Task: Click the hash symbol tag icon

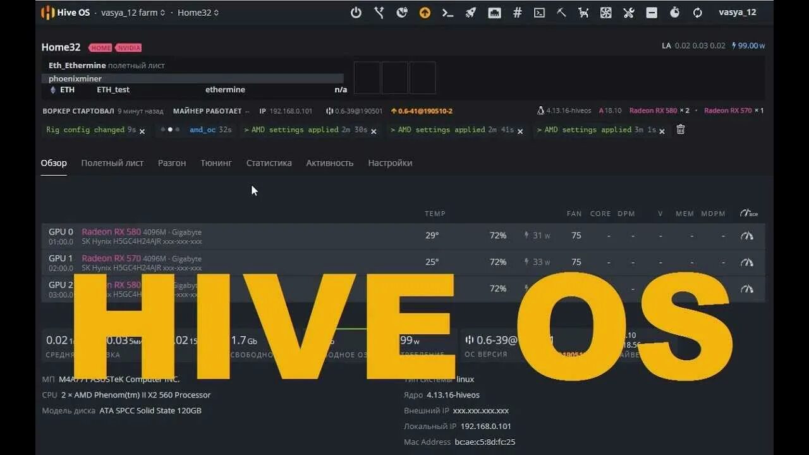Action: (x=517, y=13)
